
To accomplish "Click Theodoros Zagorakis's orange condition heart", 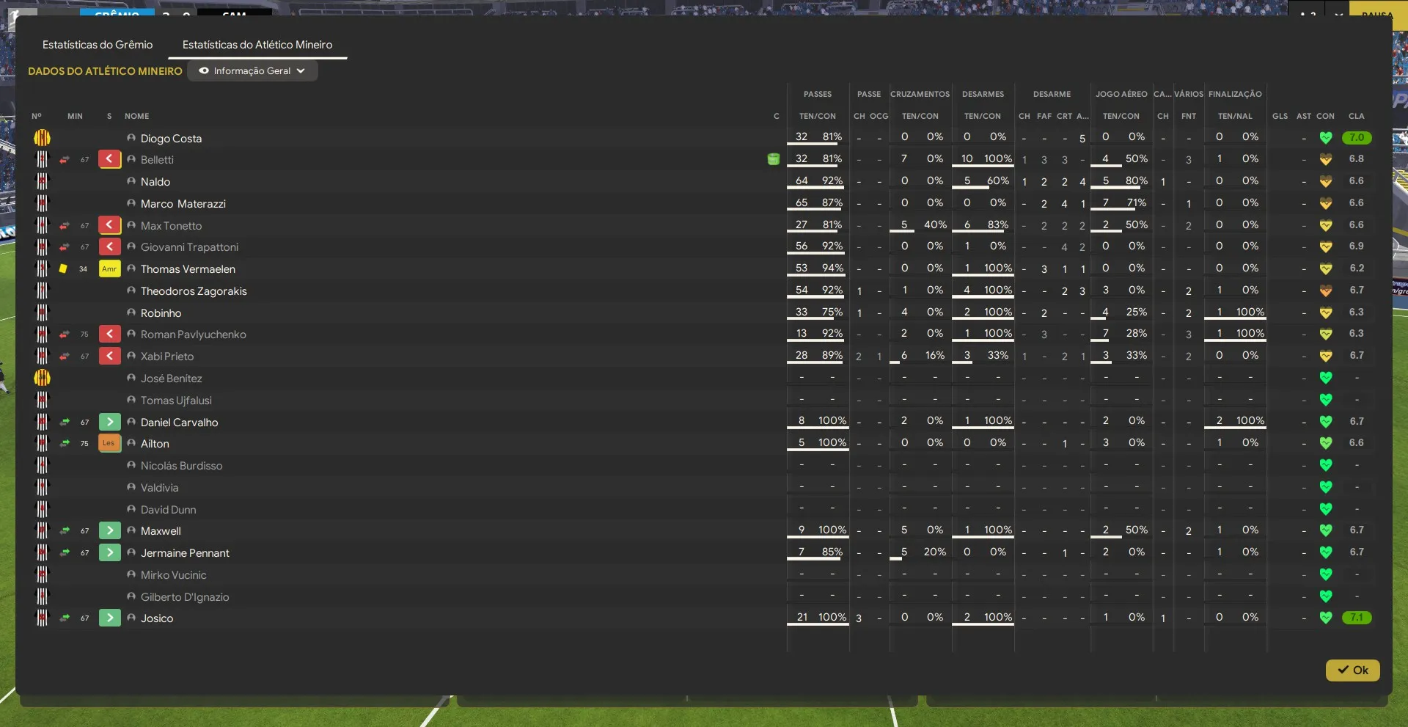I will pos(1325,291).
